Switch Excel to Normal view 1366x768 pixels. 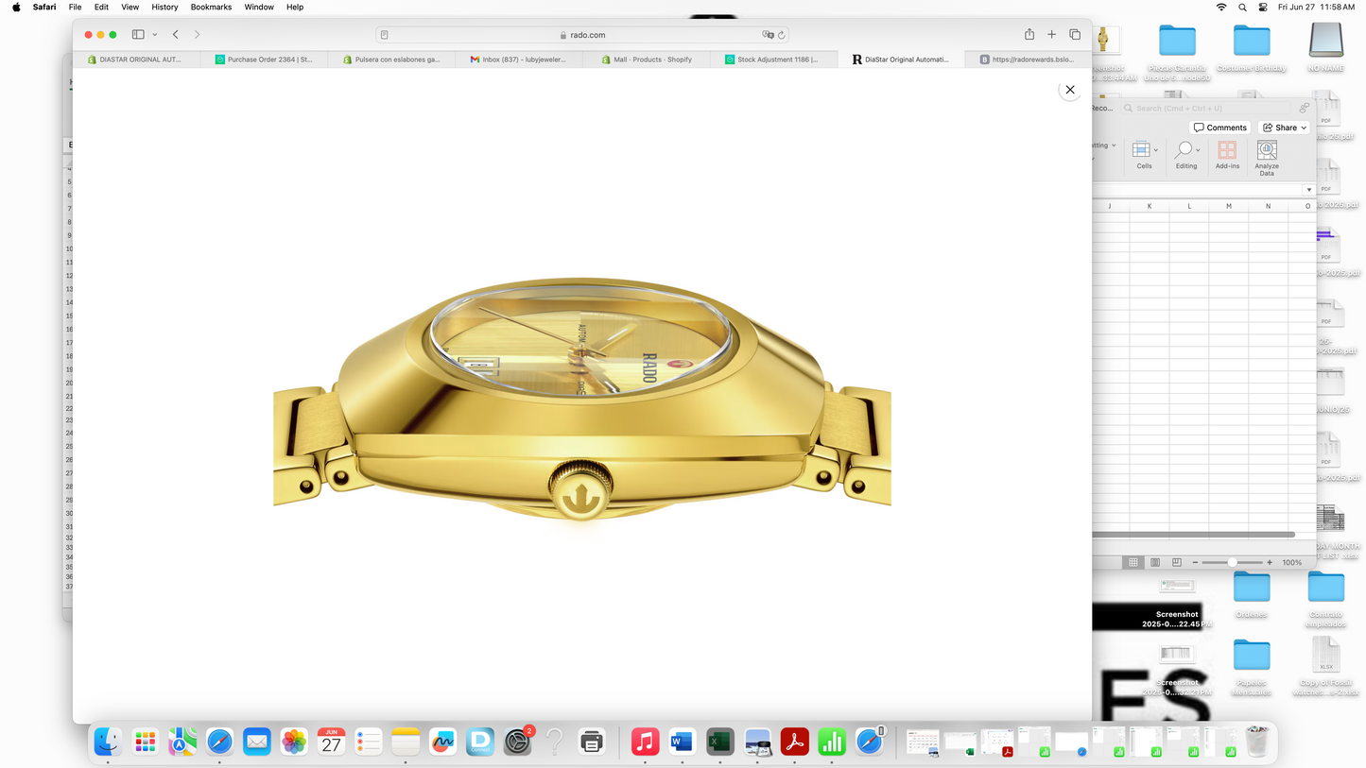point(1133,562)
